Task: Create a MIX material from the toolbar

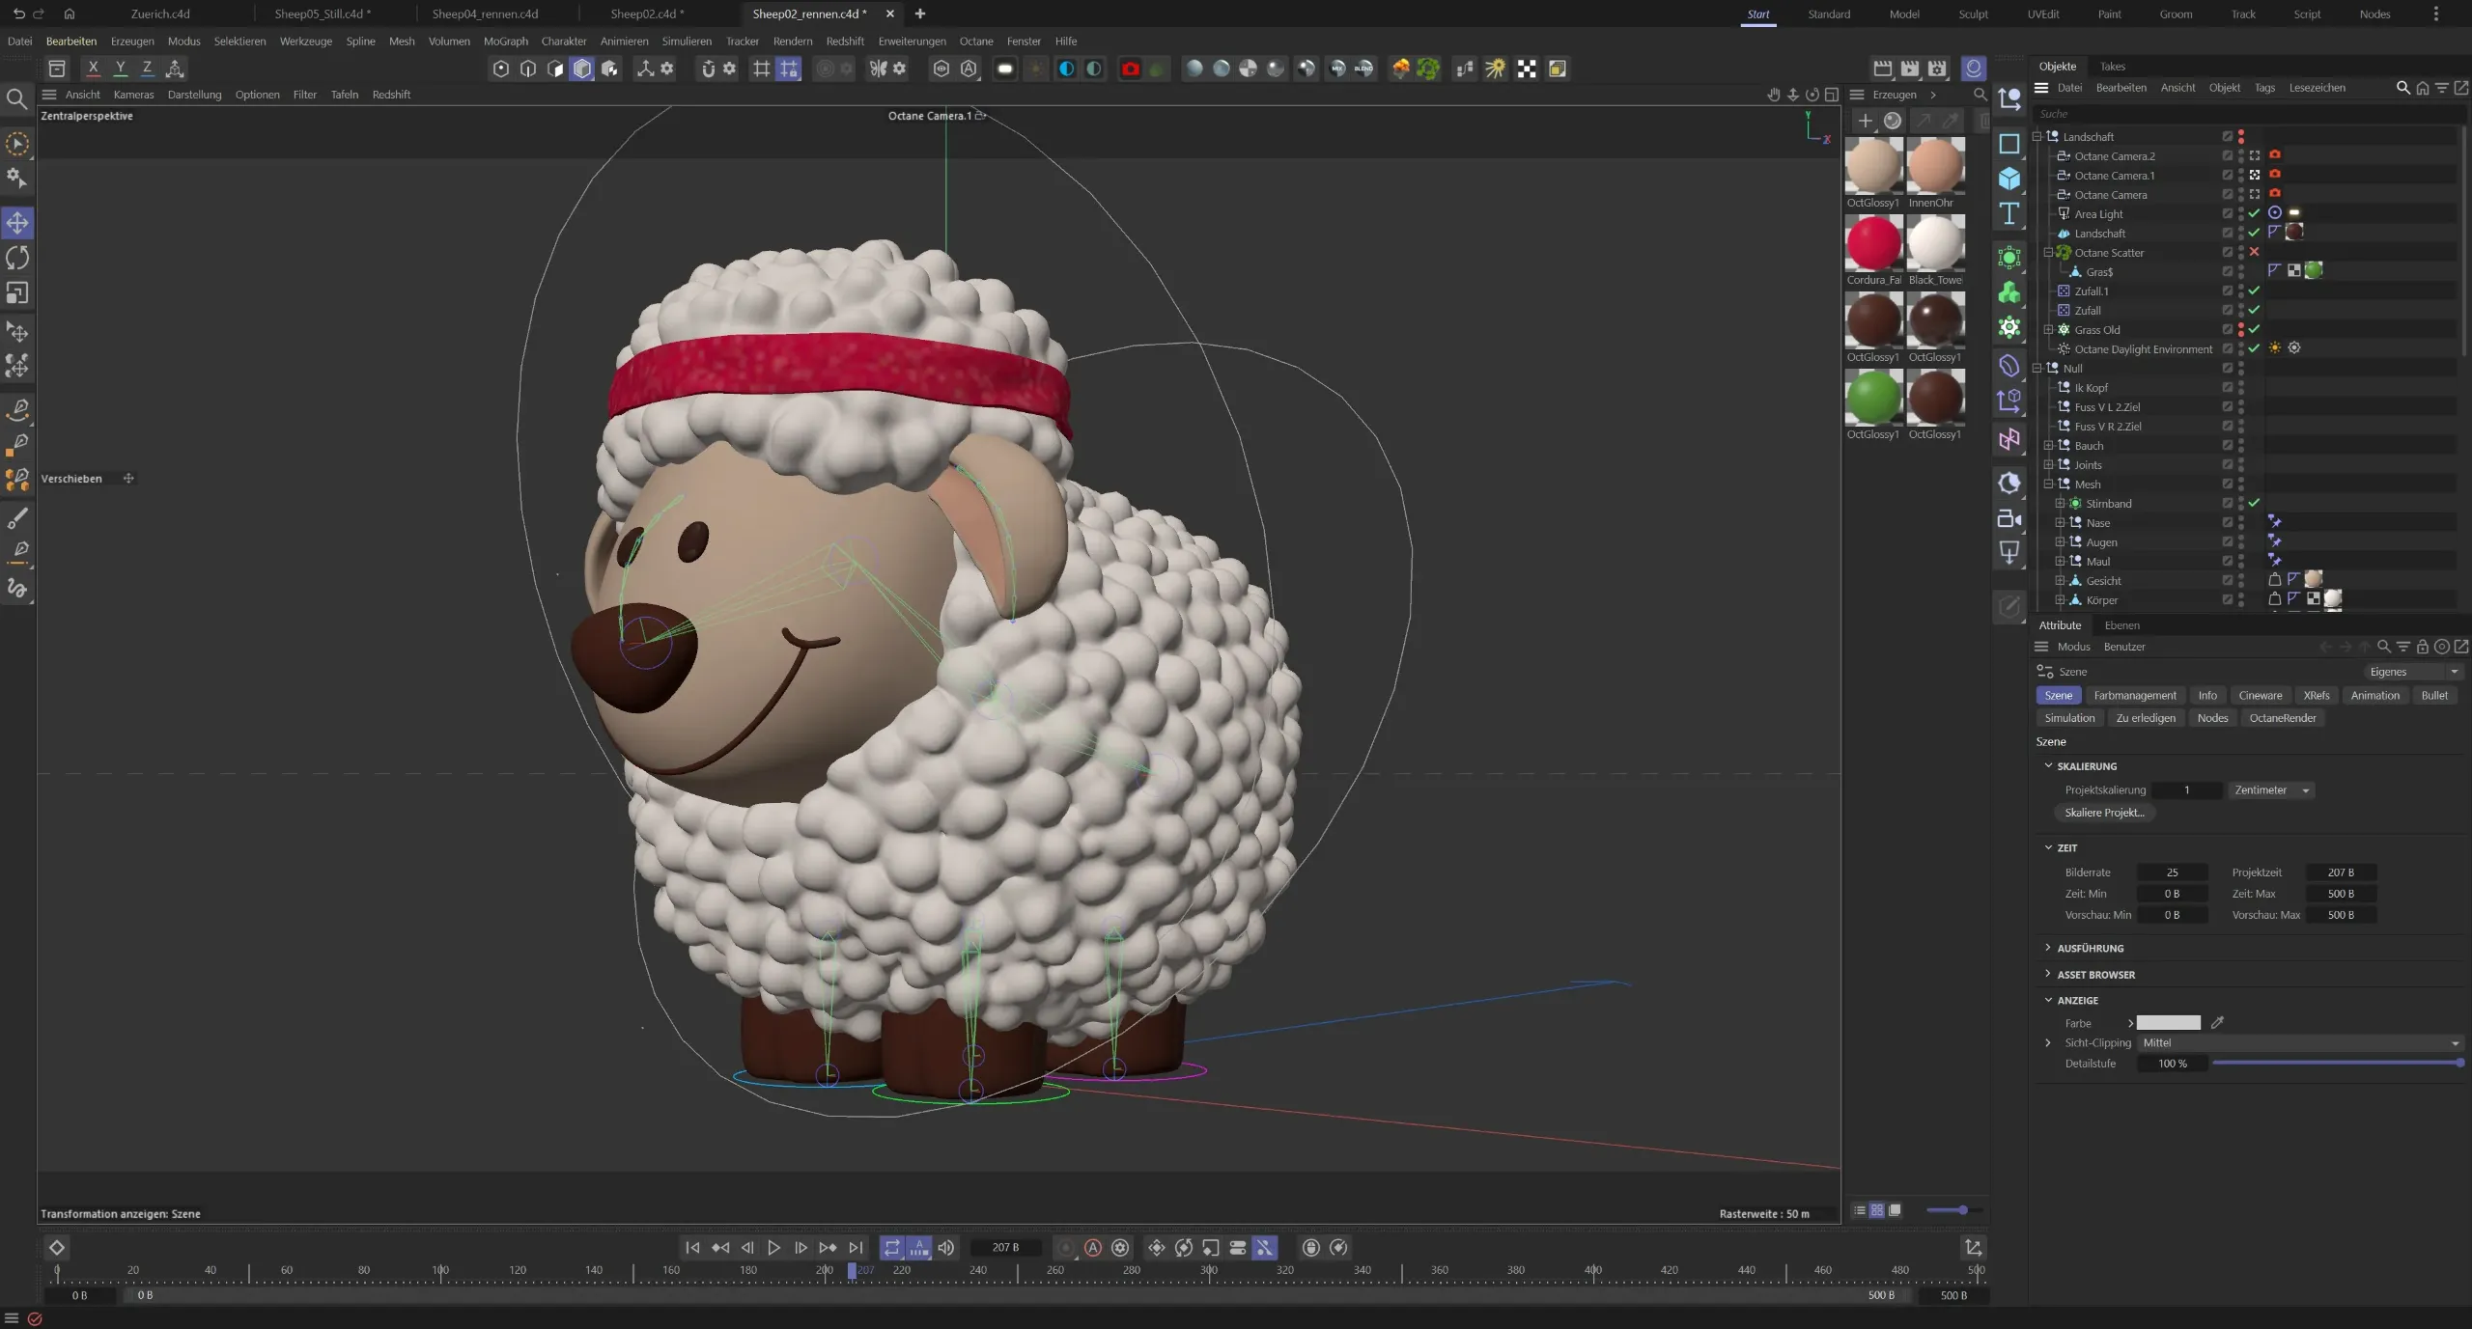Action: (x=1336, y=69)
